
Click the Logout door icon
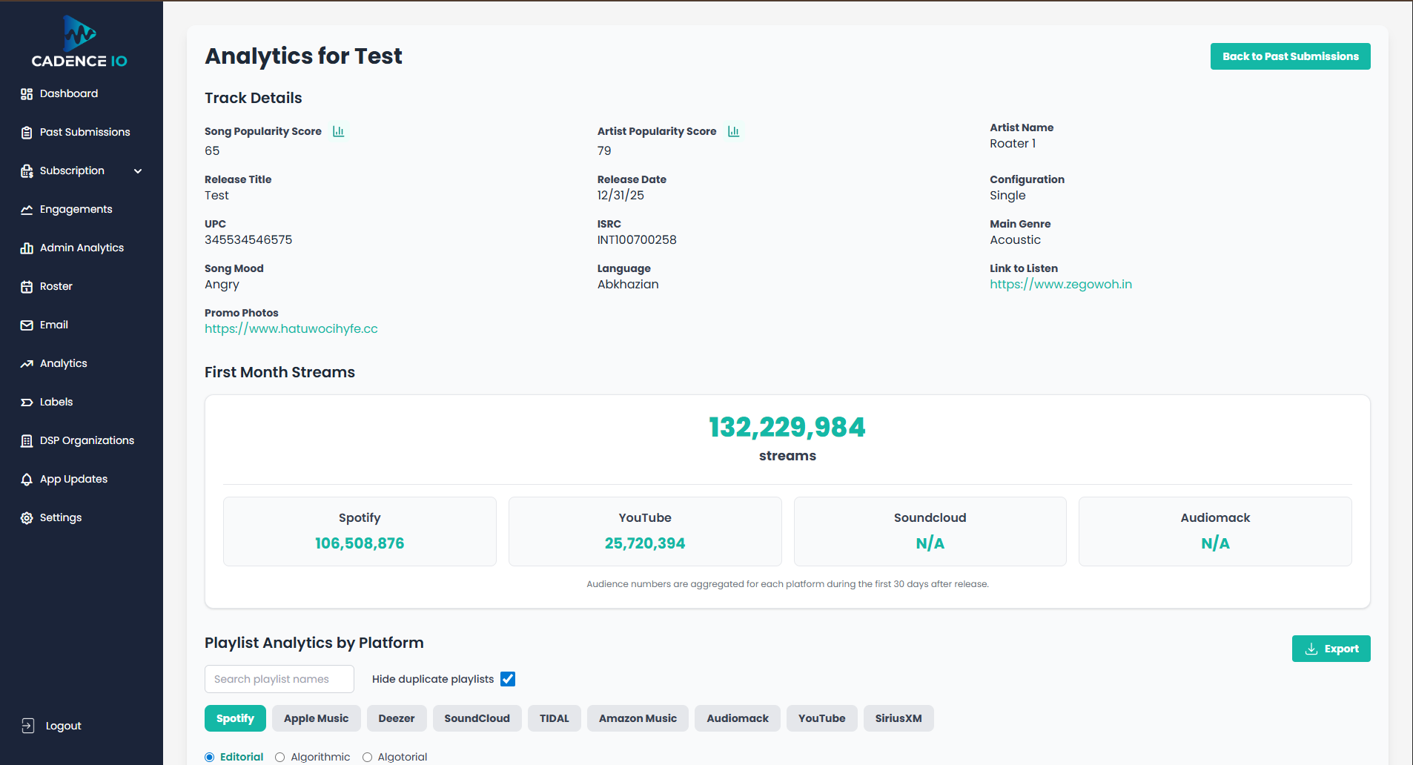(28, 726)
